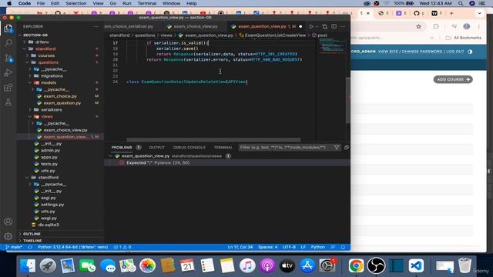This screenshot has height=277, width=493.
Task: Open the Run and Debug view
Action: [x=8, y=72]
